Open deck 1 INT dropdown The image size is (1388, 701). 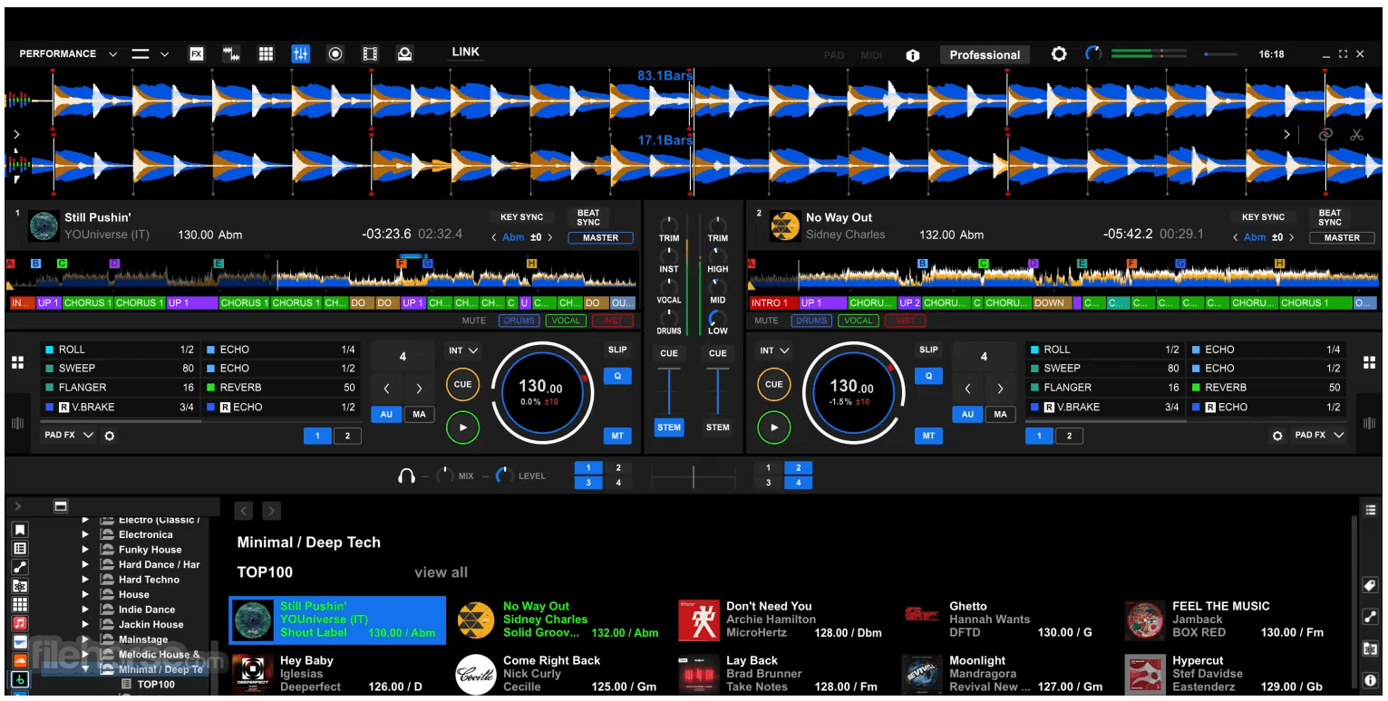tap(463, 350)
